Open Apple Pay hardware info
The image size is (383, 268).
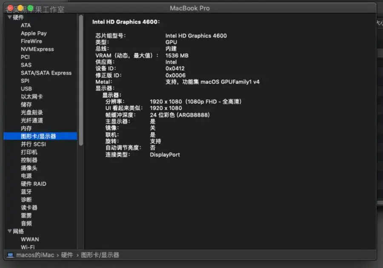(34, 33)
